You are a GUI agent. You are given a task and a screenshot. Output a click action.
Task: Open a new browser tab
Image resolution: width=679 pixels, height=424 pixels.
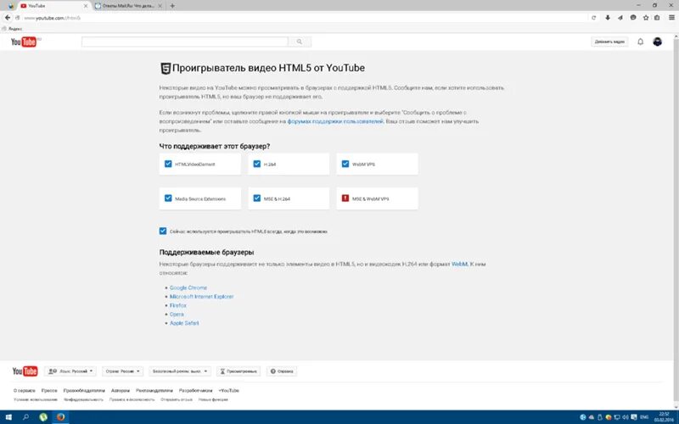172,6
